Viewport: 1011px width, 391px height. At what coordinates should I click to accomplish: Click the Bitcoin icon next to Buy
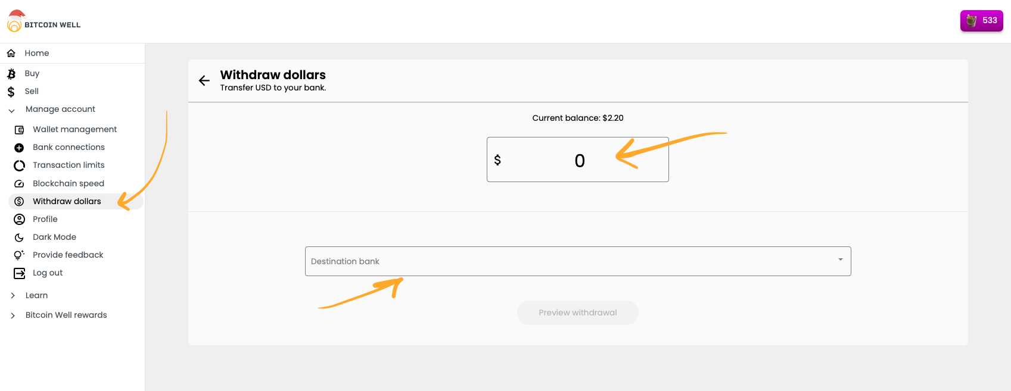click(11, 74)
